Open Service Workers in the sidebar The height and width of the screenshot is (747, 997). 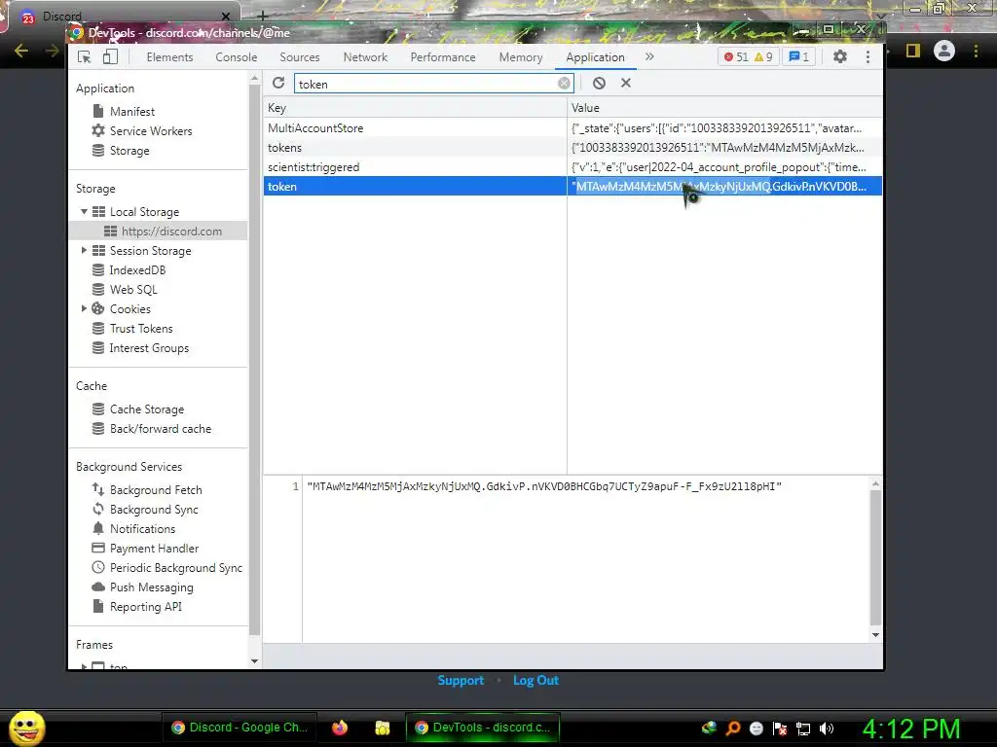coord(151,131)
